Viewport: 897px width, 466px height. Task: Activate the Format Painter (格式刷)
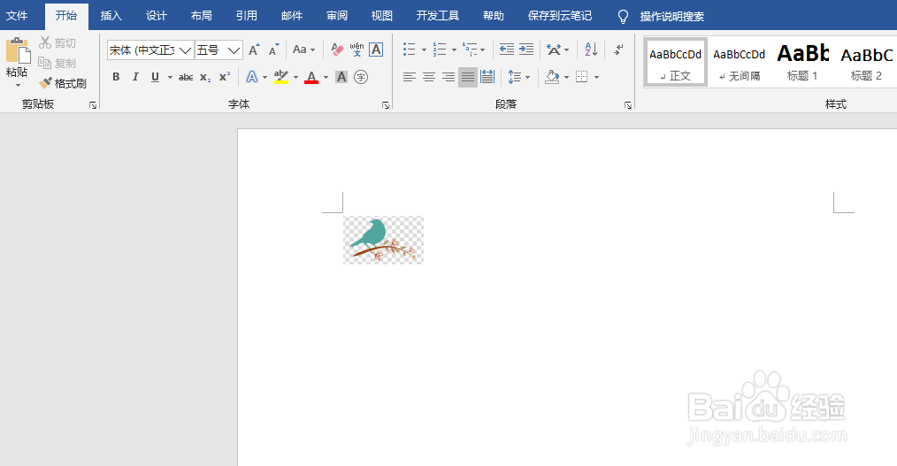click(x=62, y=83)
